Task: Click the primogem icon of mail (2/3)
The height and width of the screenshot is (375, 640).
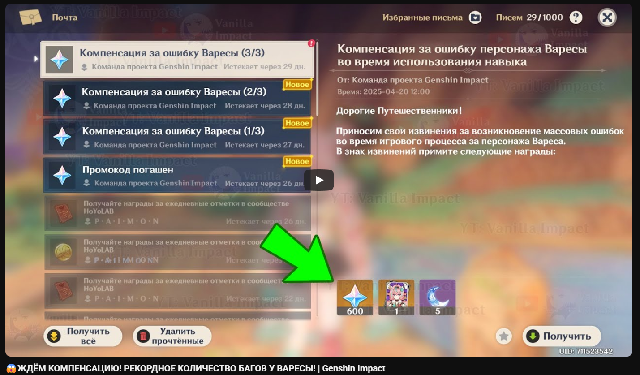Action: (x=62, y=98)
